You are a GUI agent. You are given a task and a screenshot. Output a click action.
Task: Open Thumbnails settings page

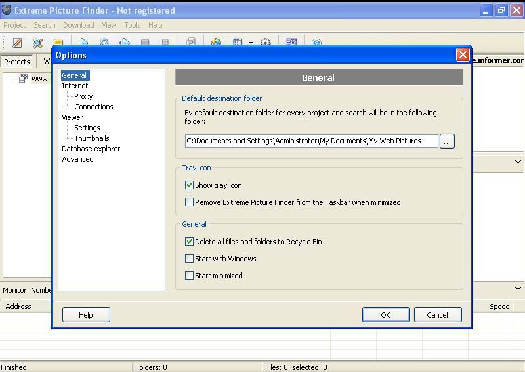[92, 138]
